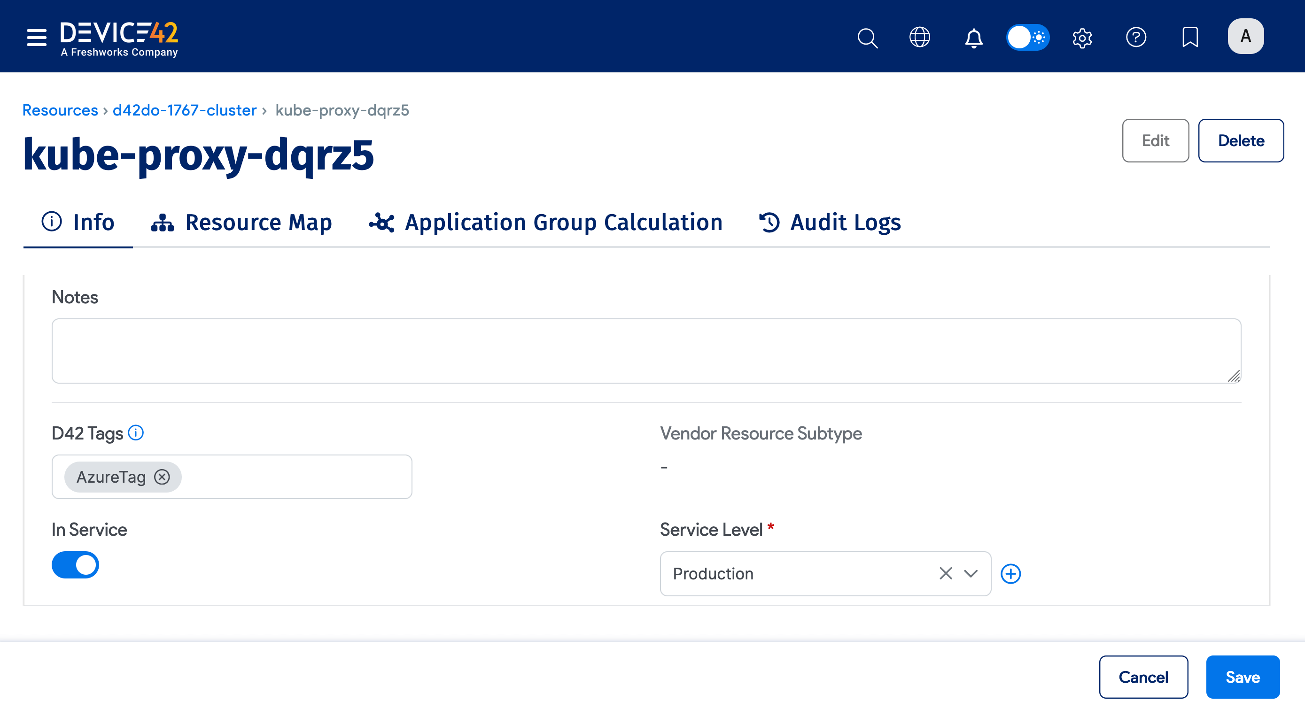Open the globe language icon
The height and width of the screenshot is (709, 1305).
point(919,37)
